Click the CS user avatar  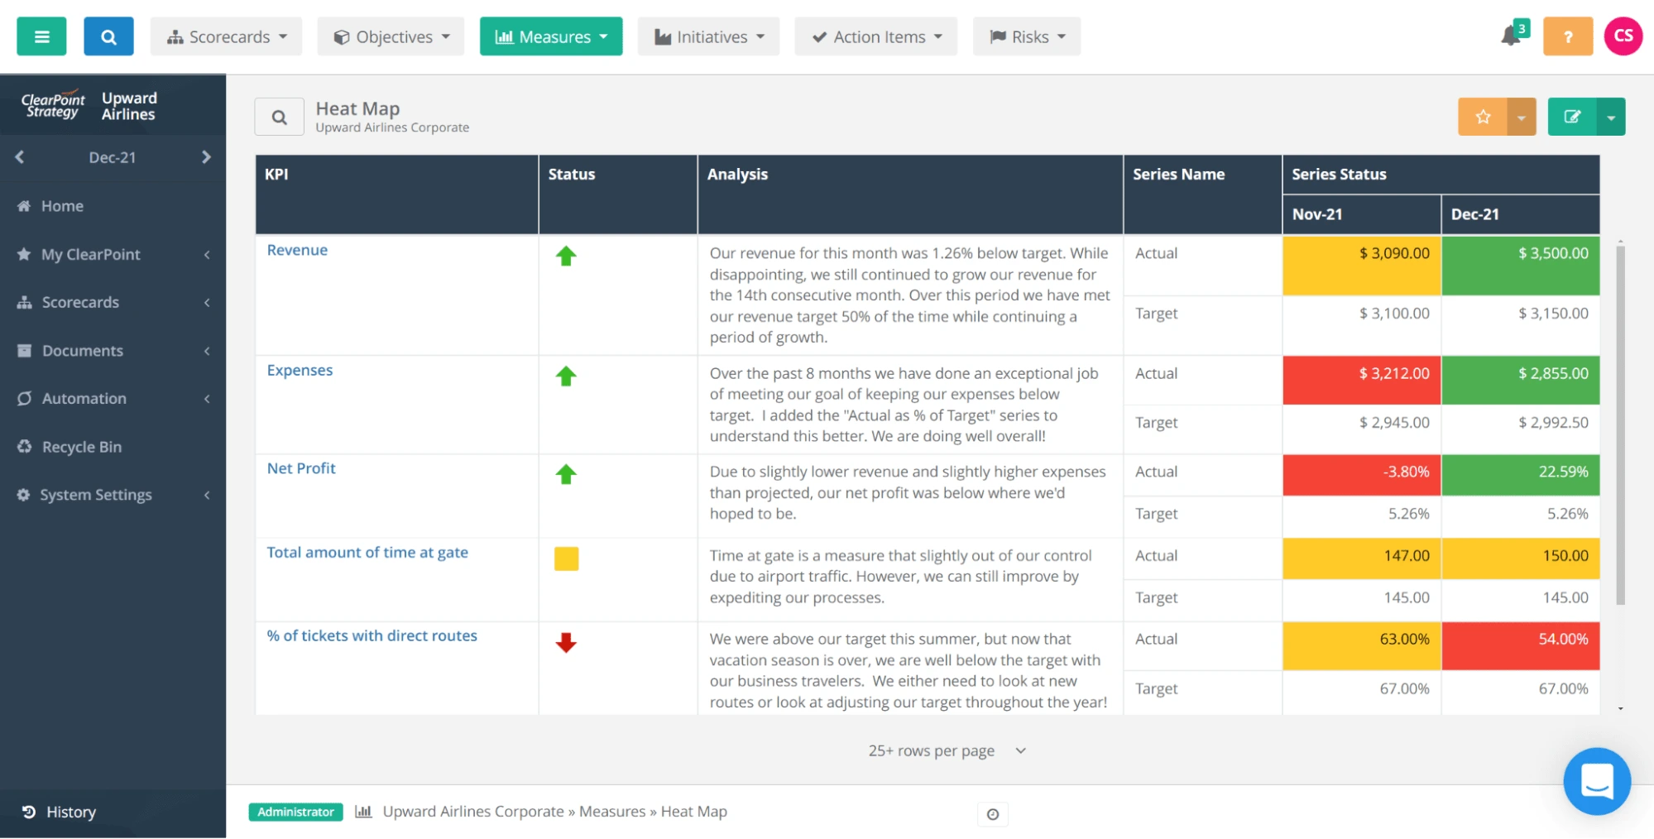pos(1623,36)
